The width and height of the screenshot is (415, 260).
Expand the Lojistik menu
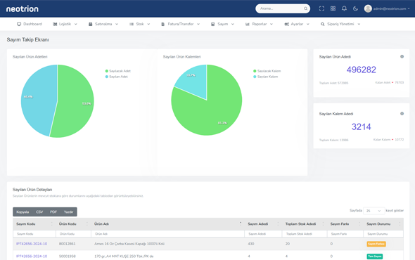coord(65,24)
